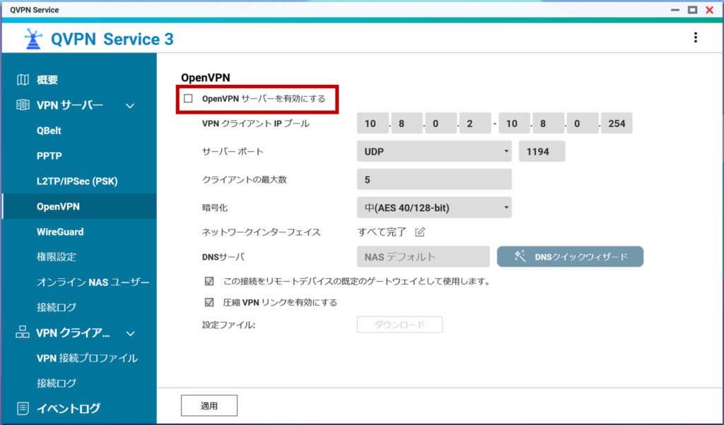Click the イベントログ document icon
The image size is (724, 425).
click(23, 408)
